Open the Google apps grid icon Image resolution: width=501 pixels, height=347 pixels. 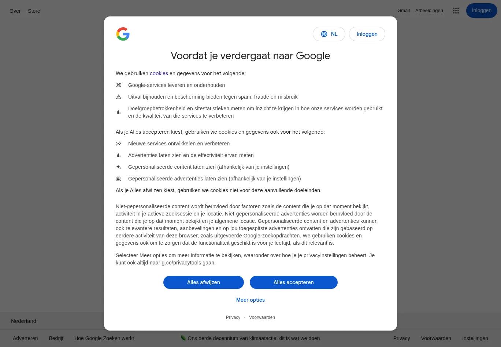456,11
